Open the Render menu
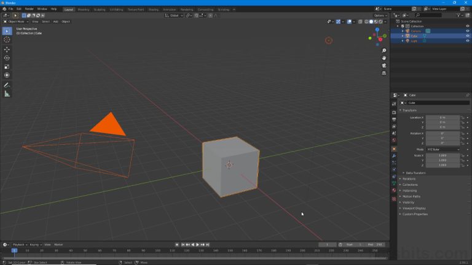472x265 pixels. [x=29, y=9]
